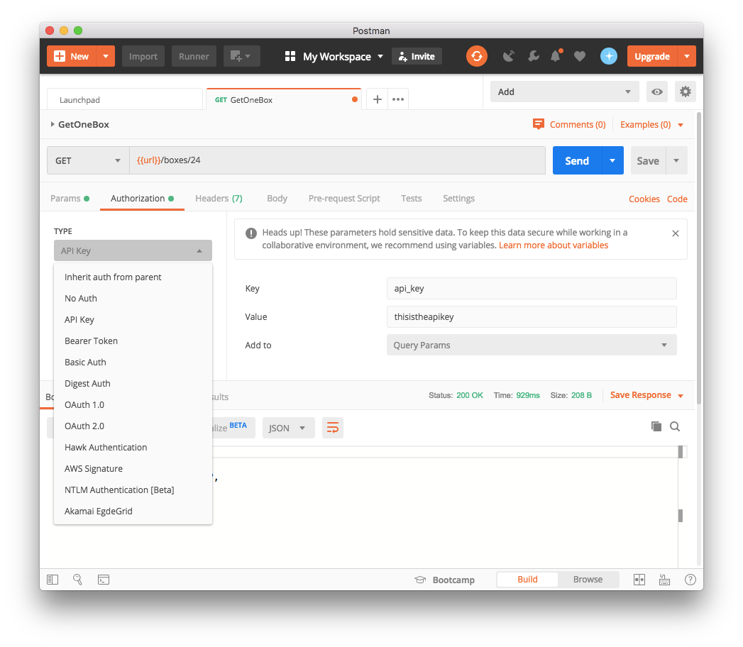Viewport: 743px width, 647px height.
Task: Click the new window icon button
Action: pyautogui.click(x=242, y=56)
